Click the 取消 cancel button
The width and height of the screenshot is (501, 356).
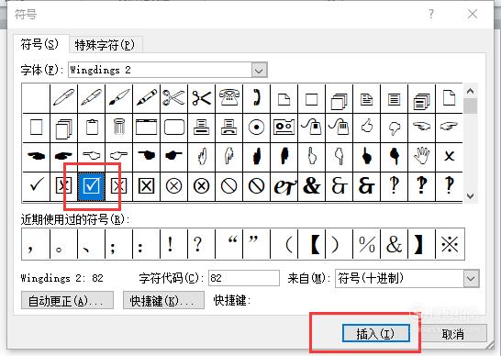click(x=453, y=334)
